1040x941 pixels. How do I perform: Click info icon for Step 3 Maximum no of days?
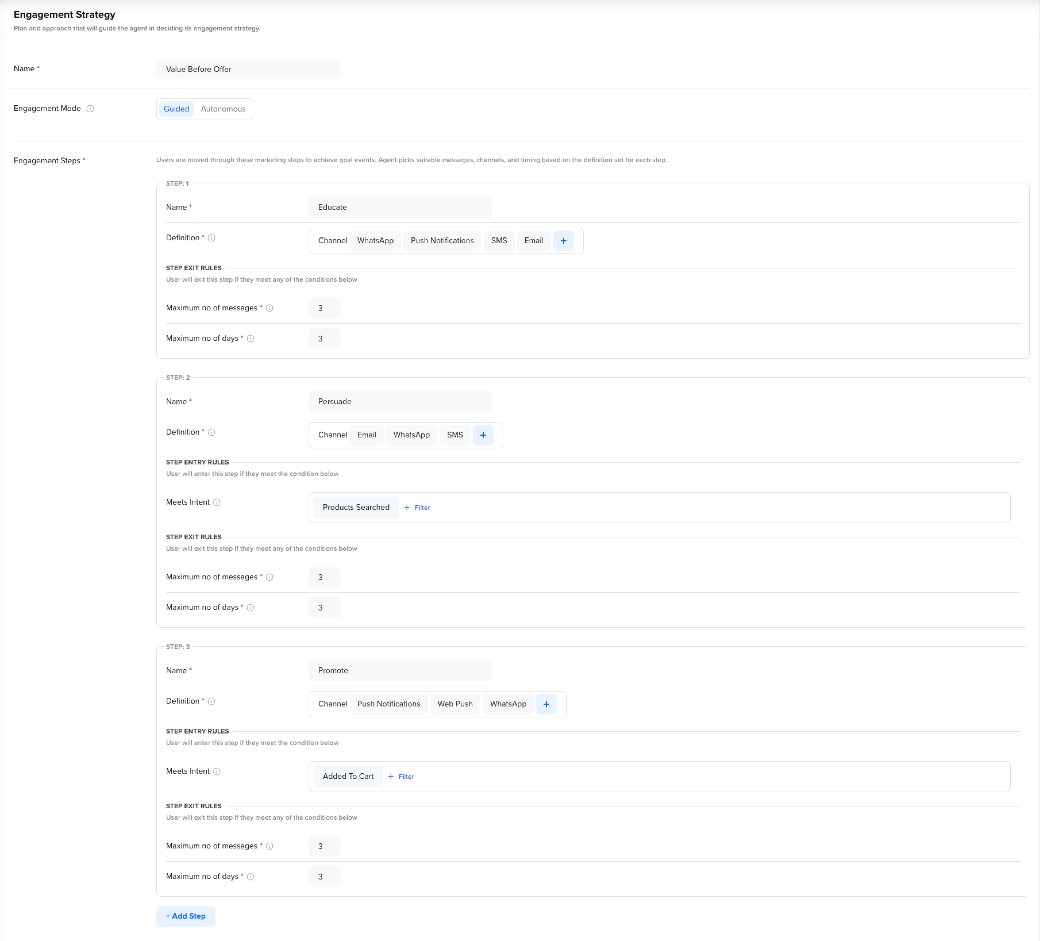[x=251, y=877]
